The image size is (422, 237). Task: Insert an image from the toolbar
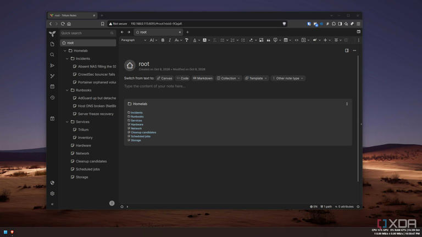(x=262, y=40)
